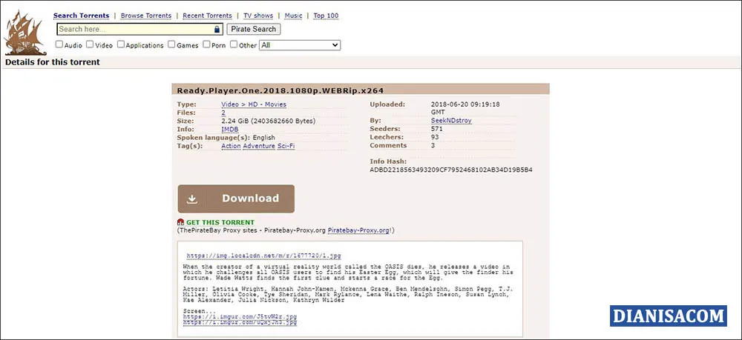Check the Other category checkbox
This screenshot has height=340, width=742.
[x=234, y=44]
